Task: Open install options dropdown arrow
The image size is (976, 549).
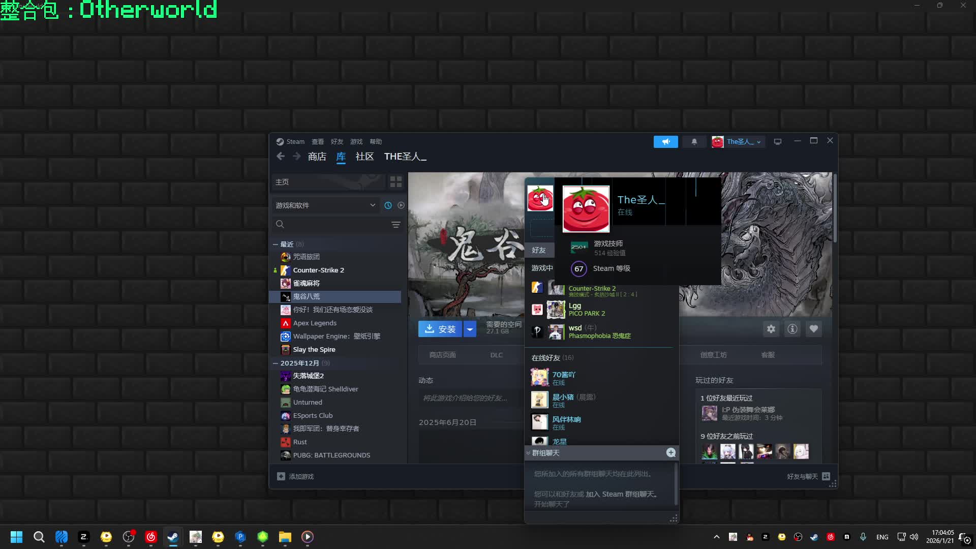Action: click(x=470, y=329)
